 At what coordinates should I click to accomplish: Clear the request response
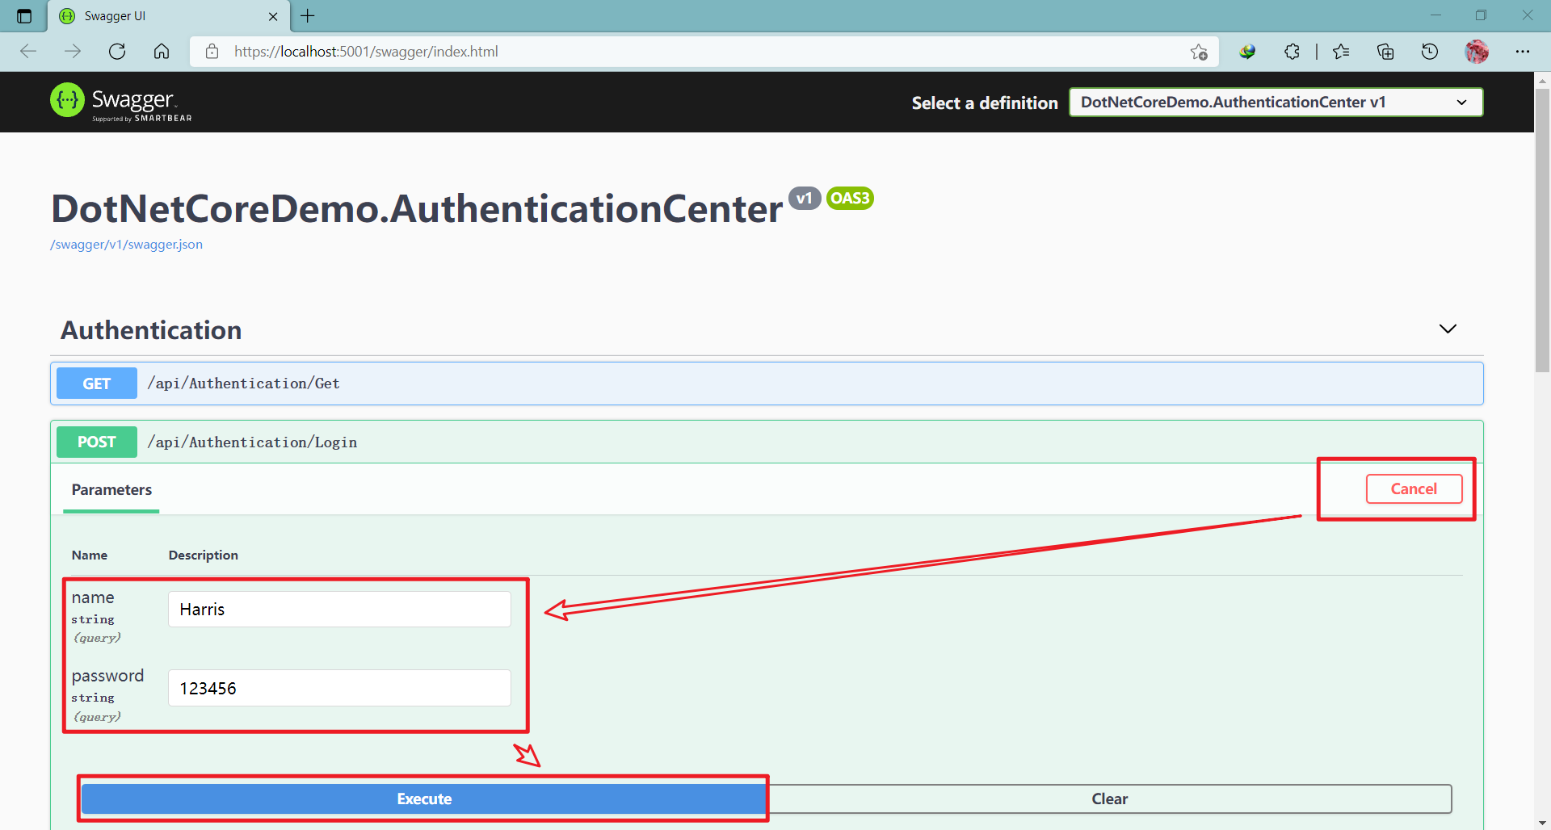coord(1109,799)
